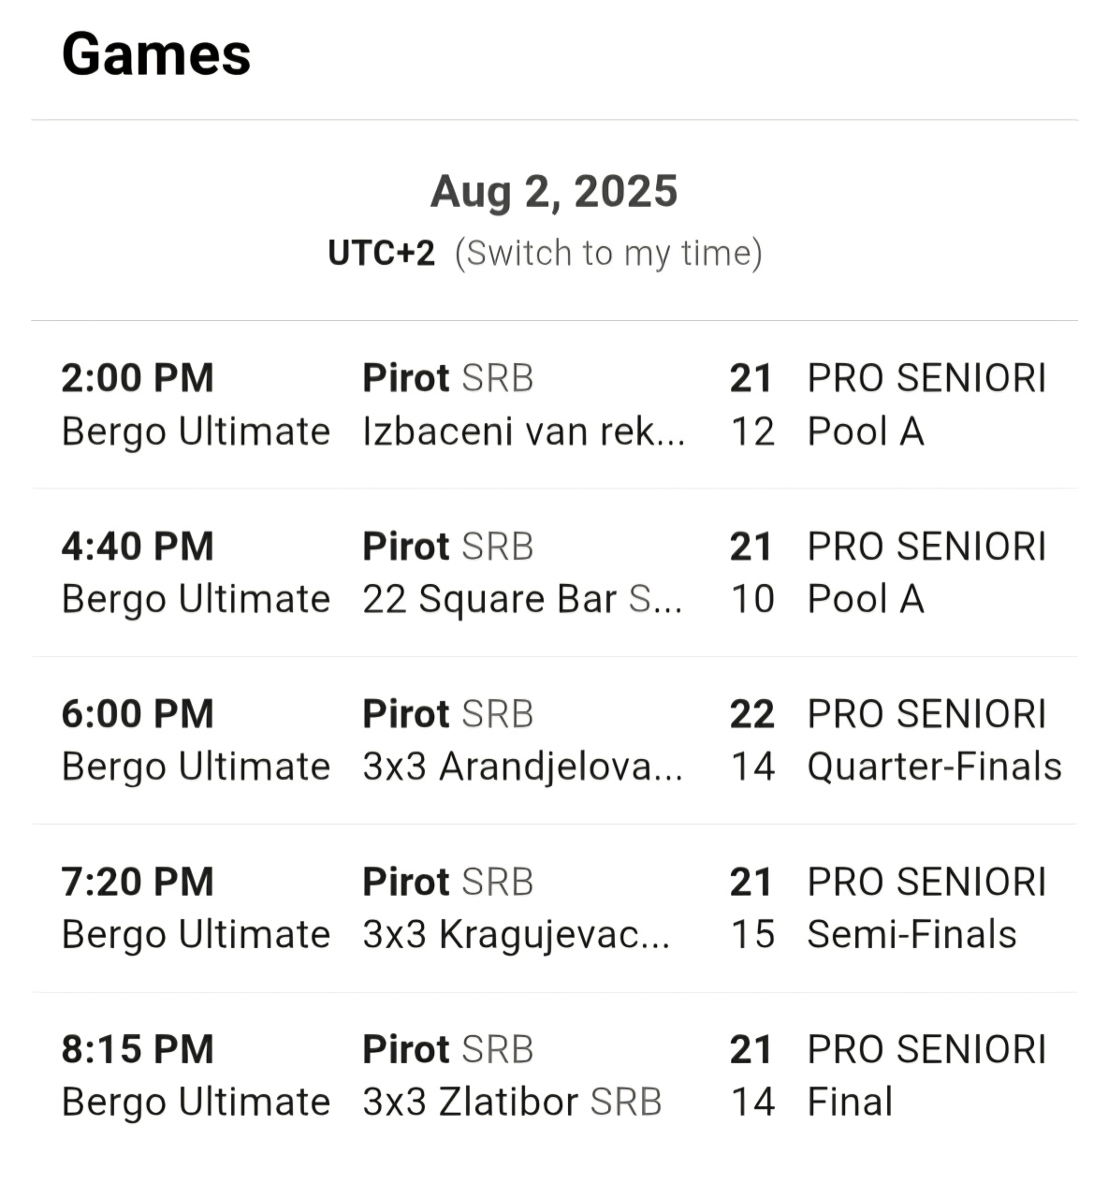
Task: Click Pirot SRB in the 2:00 PM row
Action: pos(447,379)
